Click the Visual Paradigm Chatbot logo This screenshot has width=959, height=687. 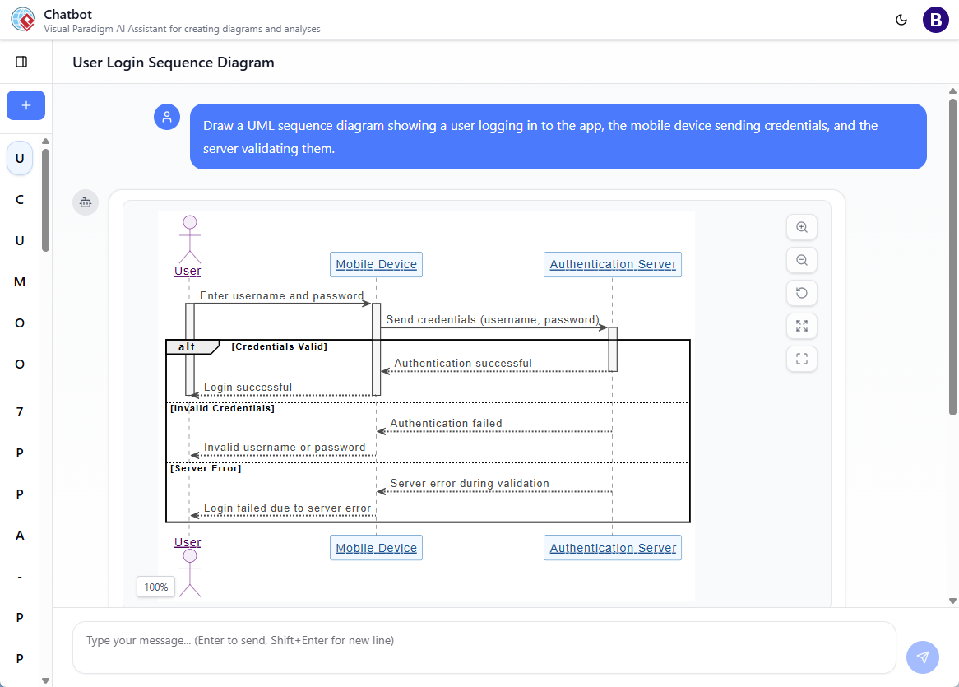pyautogui.click(x=23, y=20)
